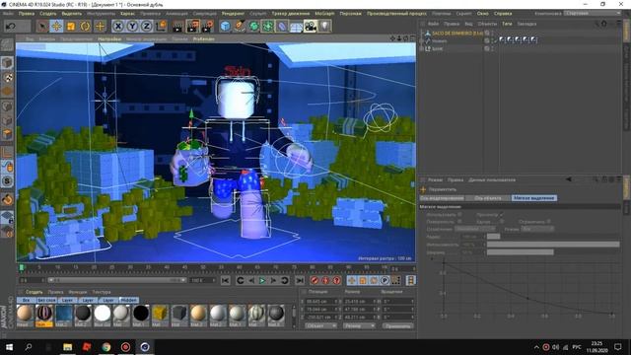Select SACO DE DINHEIRO object in tree
This screenshot has width=631, height=355.
457,34
